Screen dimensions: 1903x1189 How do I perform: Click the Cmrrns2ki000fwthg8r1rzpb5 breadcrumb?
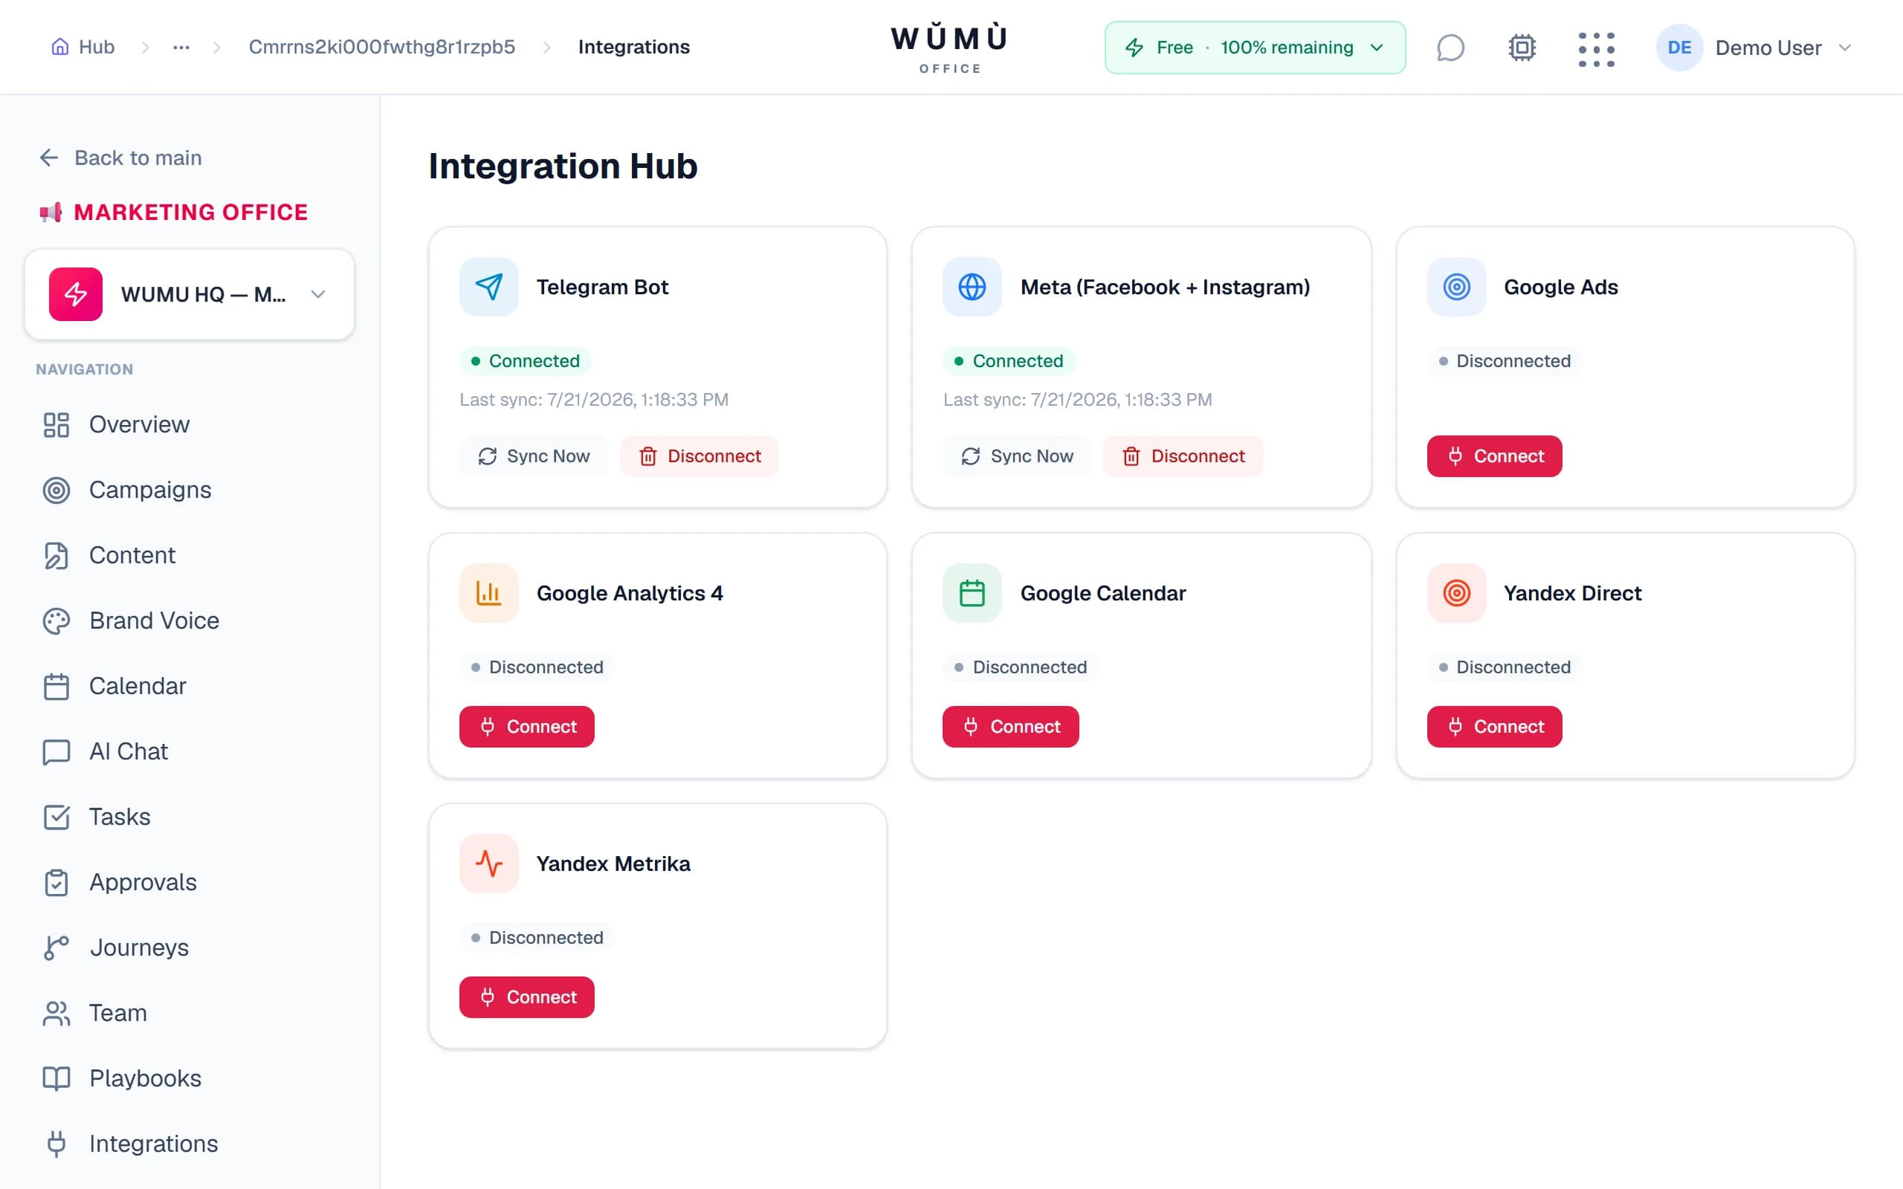point(381,47)
